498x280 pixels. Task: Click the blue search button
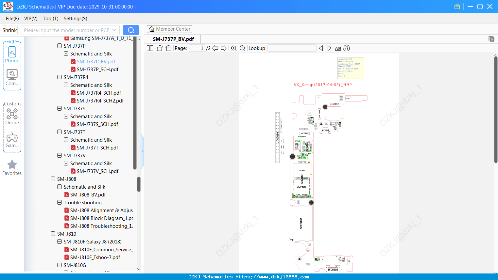click(131, 30)
